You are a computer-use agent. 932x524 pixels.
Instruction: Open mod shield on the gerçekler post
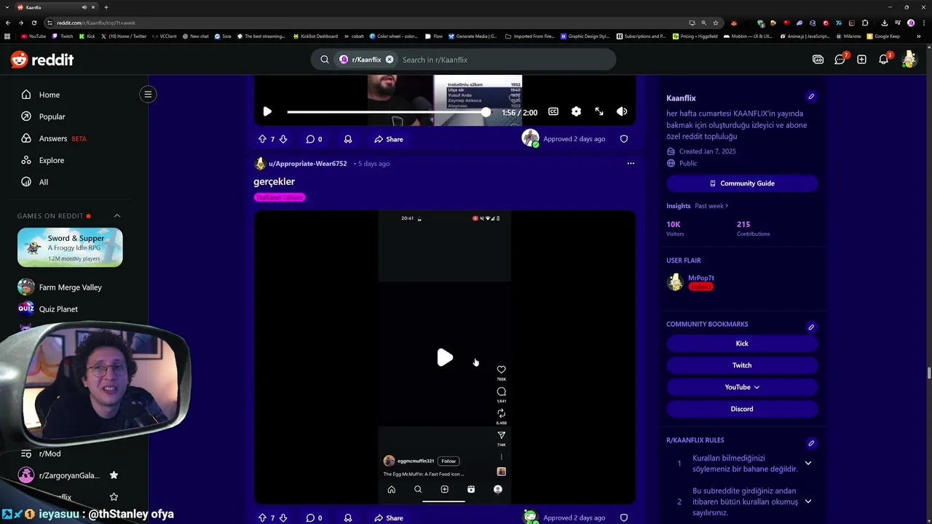coord(624,518)
